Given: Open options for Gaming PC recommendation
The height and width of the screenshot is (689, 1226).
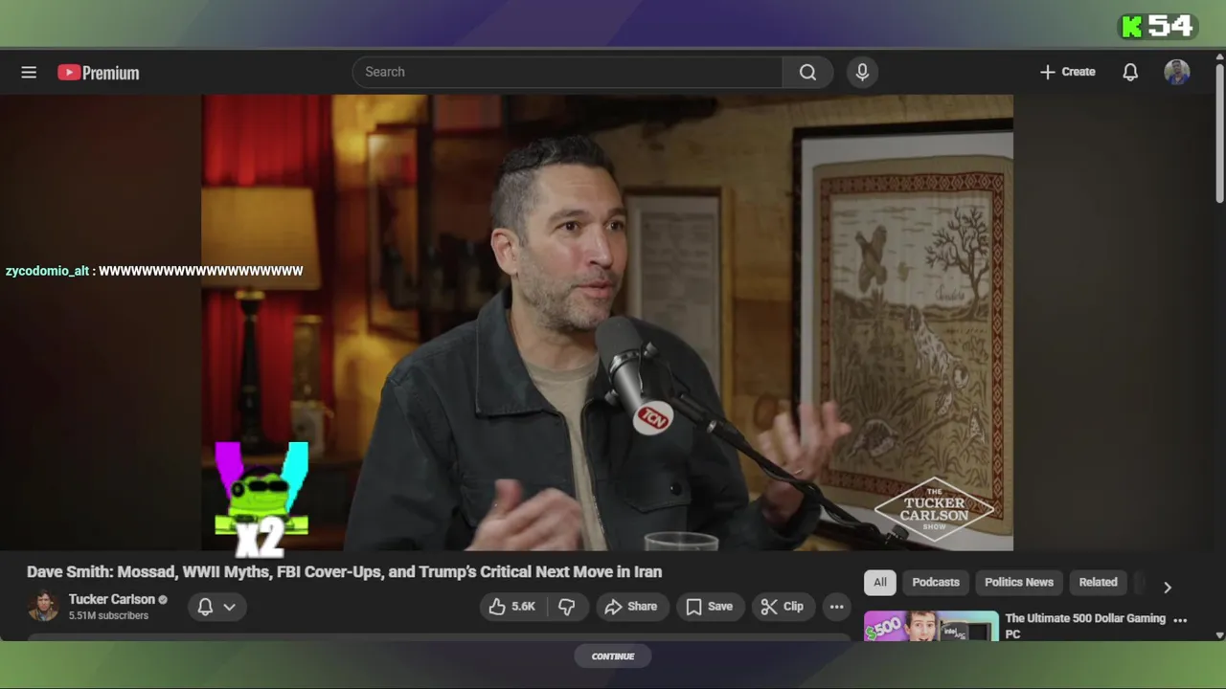Looking at the screenshot, I should [1180, 620].
